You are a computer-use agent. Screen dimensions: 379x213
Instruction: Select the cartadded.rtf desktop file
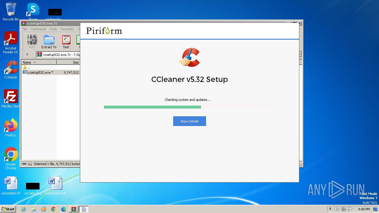[x=11, y=186]
